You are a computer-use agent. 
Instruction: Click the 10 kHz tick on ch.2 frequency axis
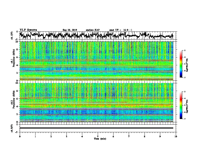point(17,83)
